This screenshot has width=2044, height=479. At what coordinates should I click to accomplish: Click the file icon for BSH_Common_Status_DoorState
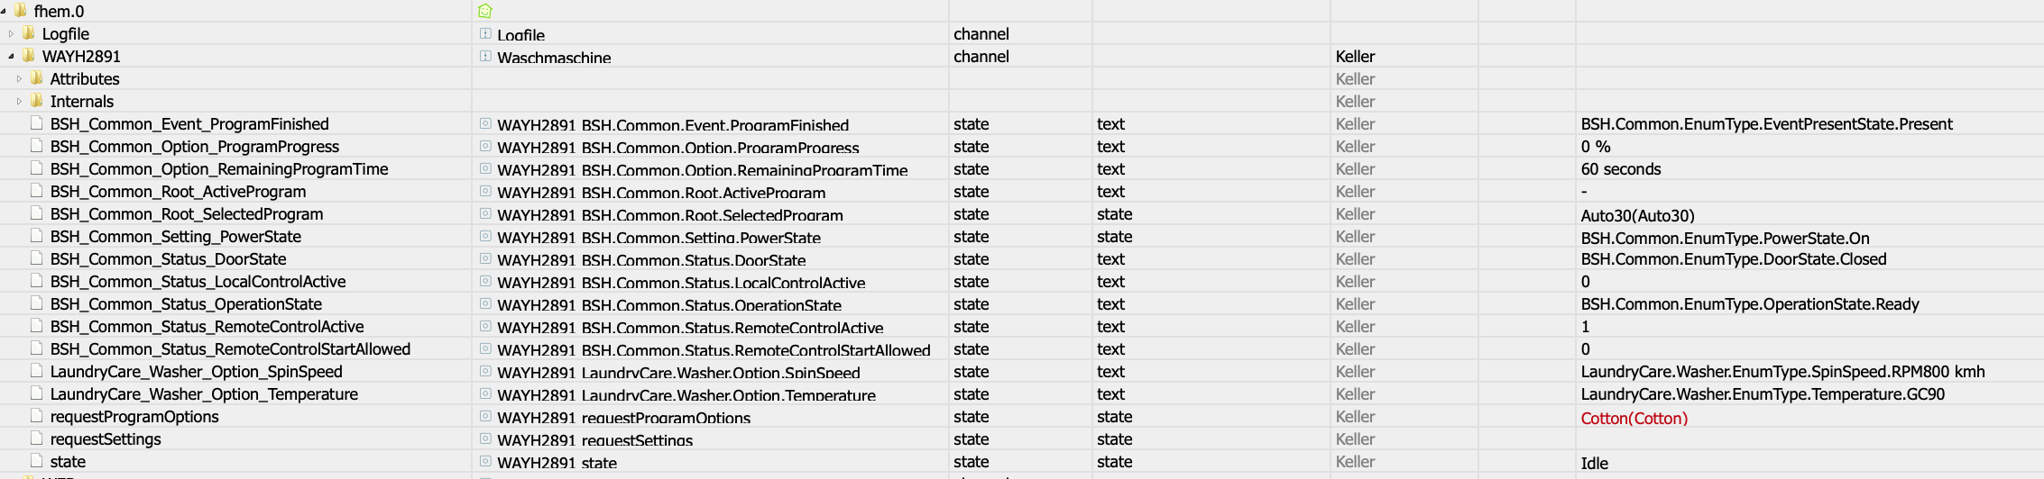tap(37, 258)
